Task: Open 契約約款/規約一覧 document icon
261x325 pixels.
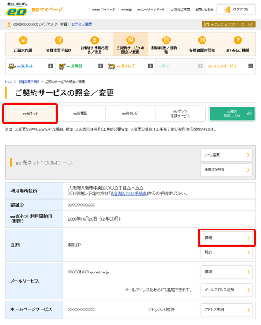Action: click(x=166, y=40)
